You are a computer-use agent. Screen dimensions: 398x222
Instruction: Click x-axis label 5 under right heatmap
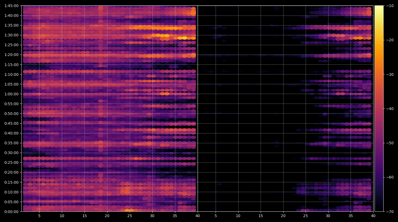216,216
